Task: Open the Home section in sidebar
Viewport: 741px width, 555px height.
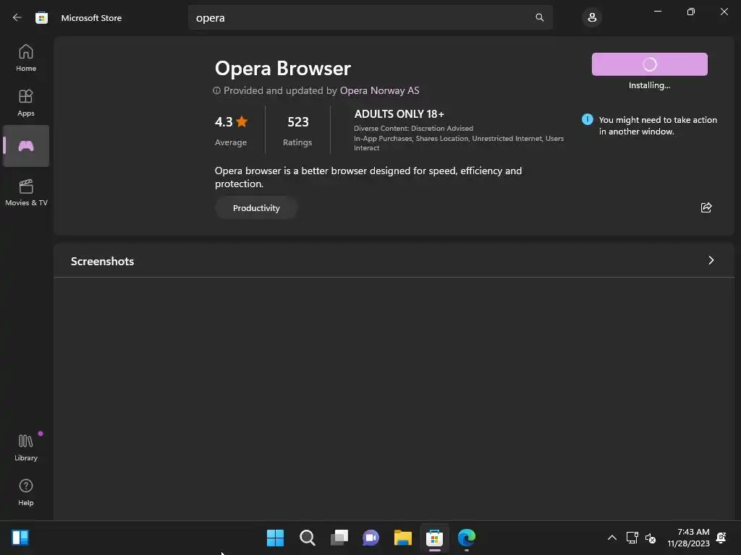Action: click(26, 58)
